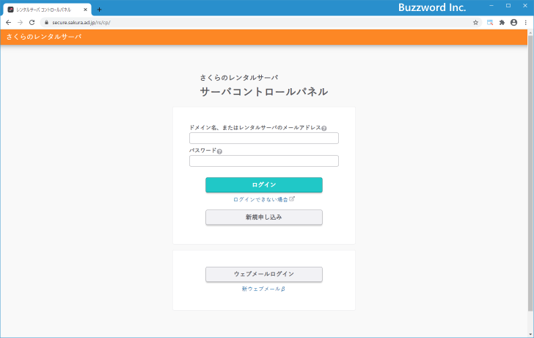
Task: Open the 新ウェブメールβ link
Action: [263, 289]
